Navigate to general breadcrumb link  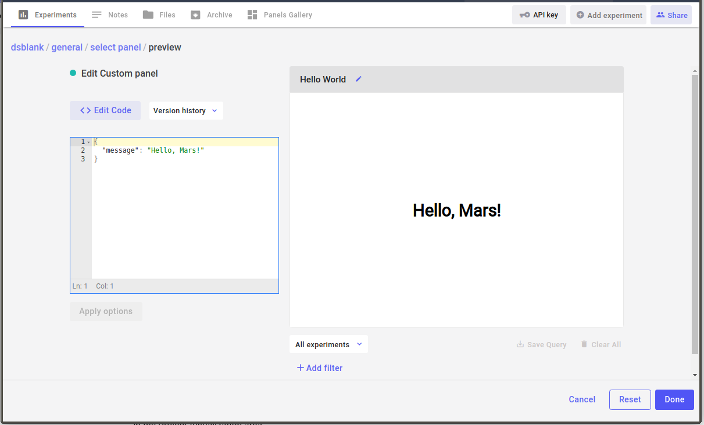coord(67,48)
